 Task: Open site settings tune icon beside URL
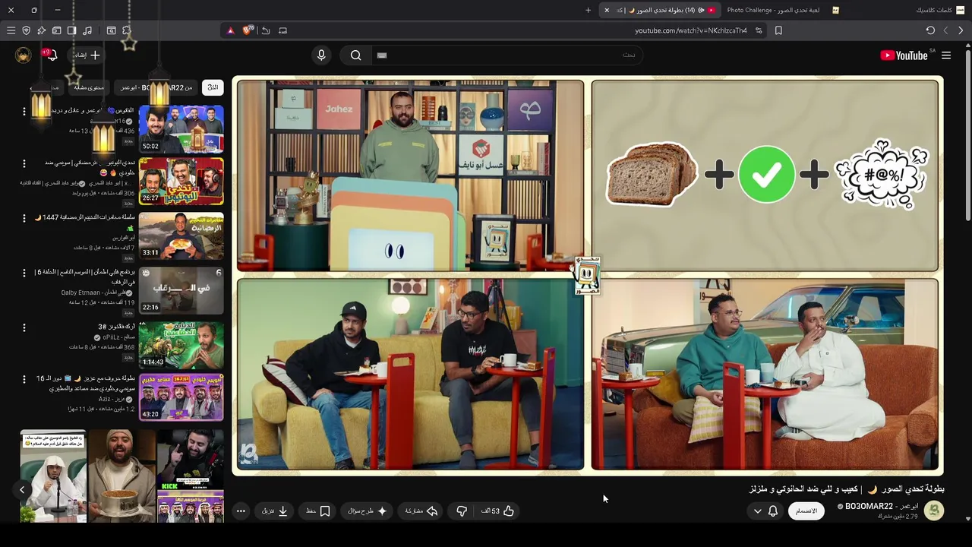coord(759,30)
